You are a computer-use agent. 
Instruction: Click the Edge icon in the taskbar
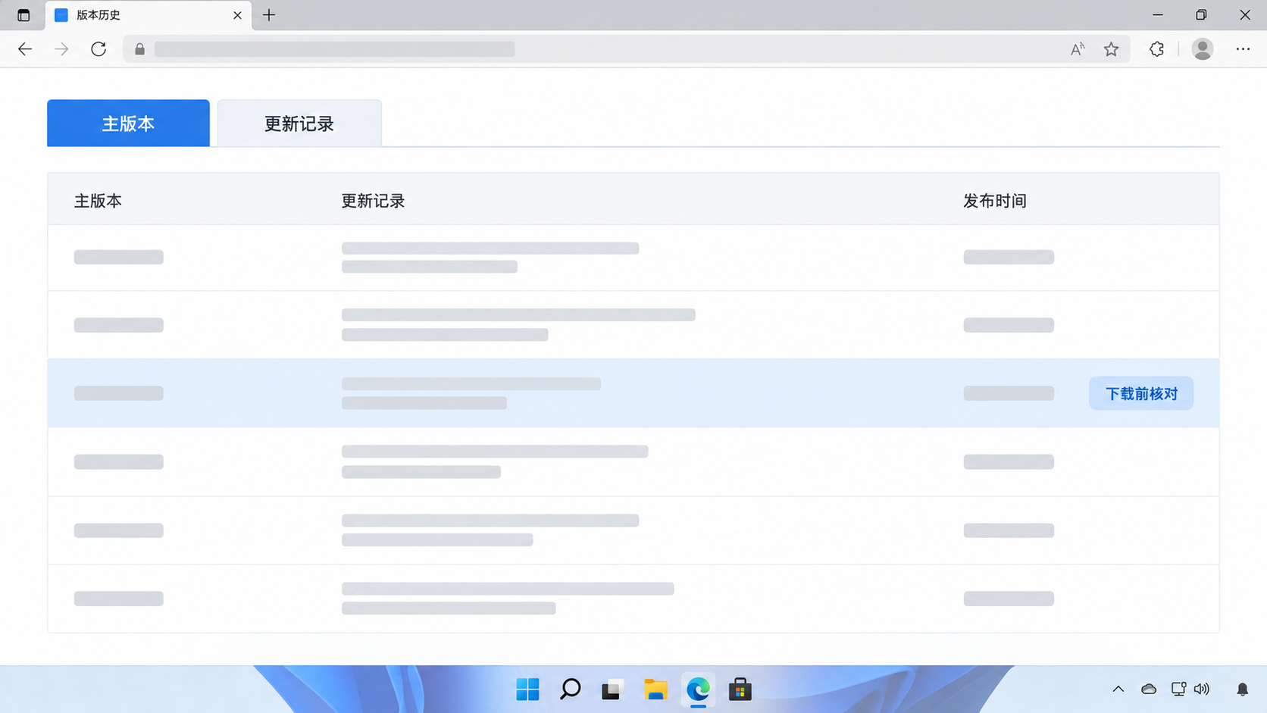coord(698,690)
